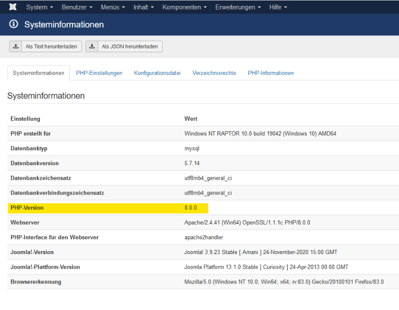The width and height of the screenshot is (399, 310).
Task: Open the Hilfe menu
Action: coord(278,7)
